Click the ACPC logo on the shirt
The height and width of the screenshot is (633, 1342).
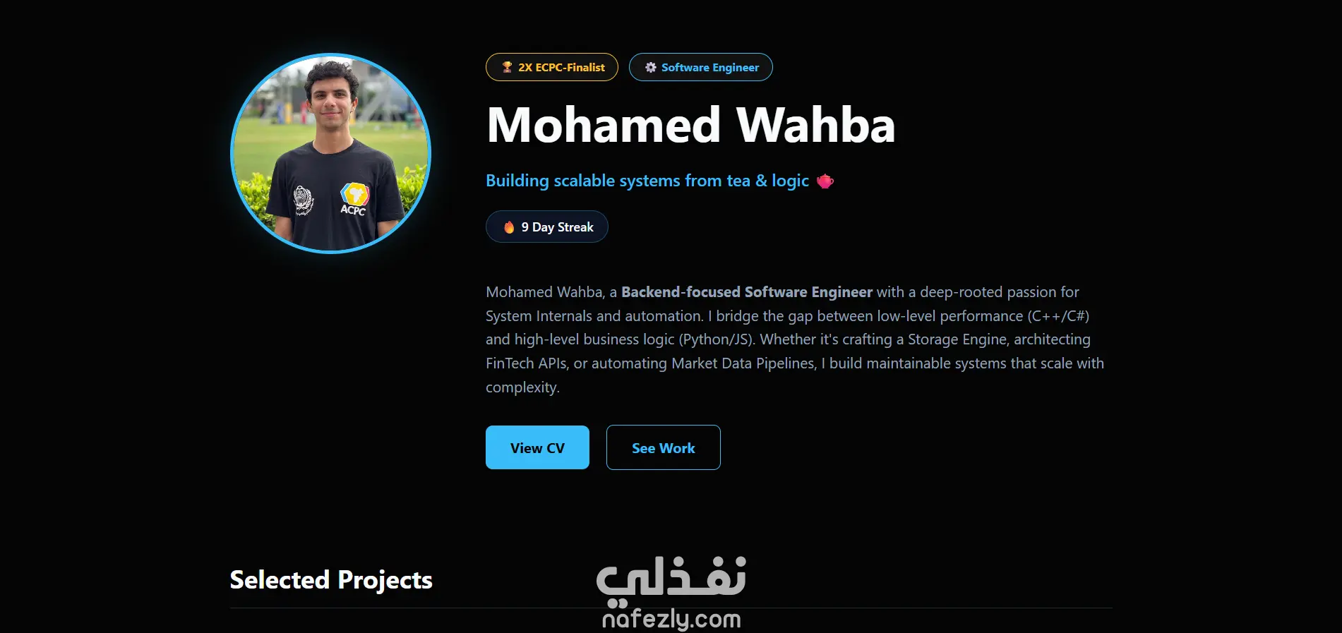click(x=354, y=199)
